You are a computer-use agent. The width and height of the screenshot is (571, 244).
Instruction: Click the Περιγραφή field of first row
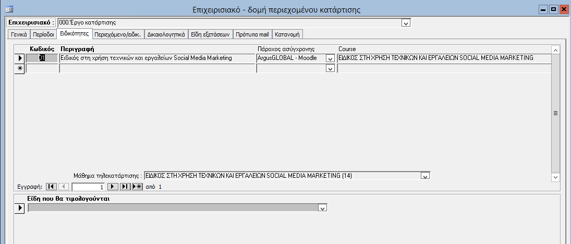point(156,58)
